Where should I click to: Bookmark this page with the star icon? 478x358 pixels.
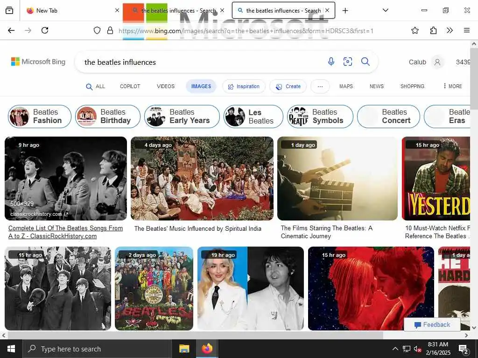click(415, 30)
